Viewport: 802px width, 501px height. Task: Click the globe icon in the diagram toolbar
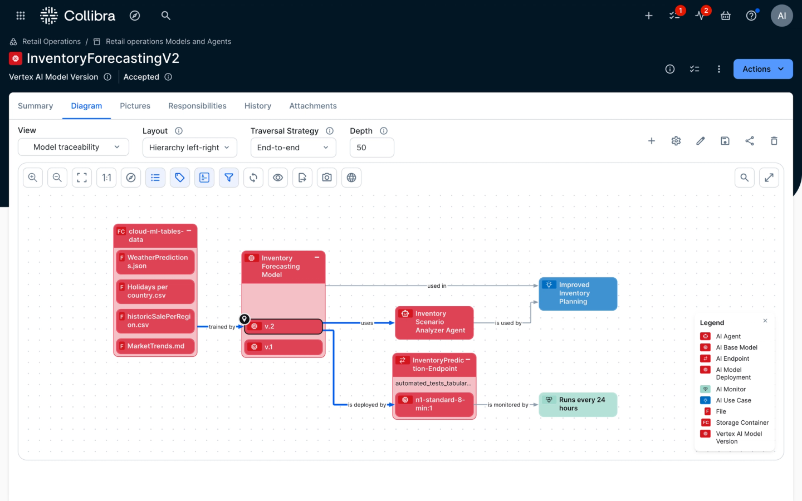click(x=351, y=177)
